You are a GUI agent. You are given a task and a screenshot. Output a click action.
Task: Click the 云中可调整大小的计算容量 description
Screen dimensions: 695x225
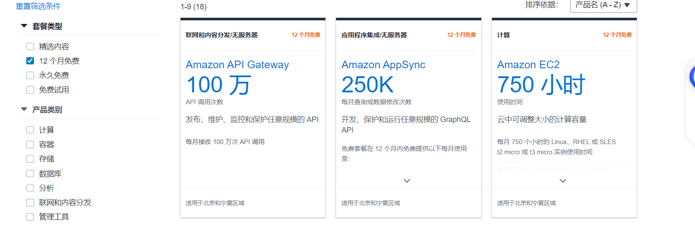point(542,119)
